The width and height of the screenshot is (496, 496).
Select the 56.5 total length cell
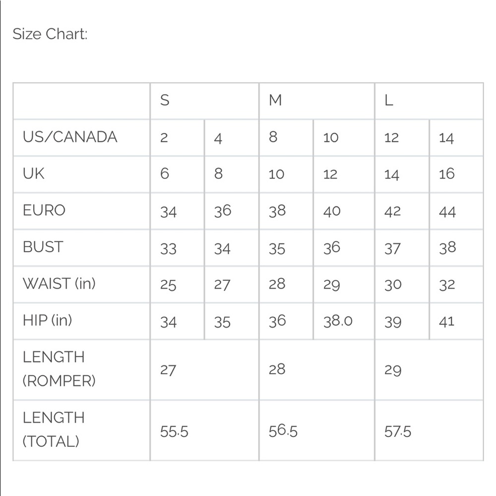(x=316, y=431)
